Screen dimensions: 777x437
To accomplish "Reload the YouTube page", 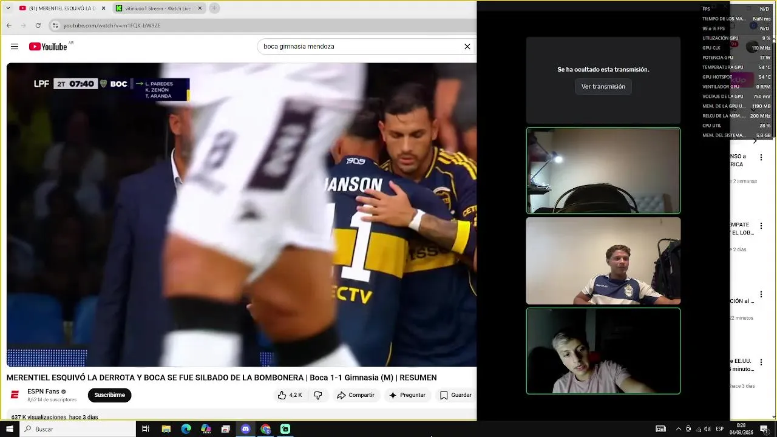I will (38, 25).
